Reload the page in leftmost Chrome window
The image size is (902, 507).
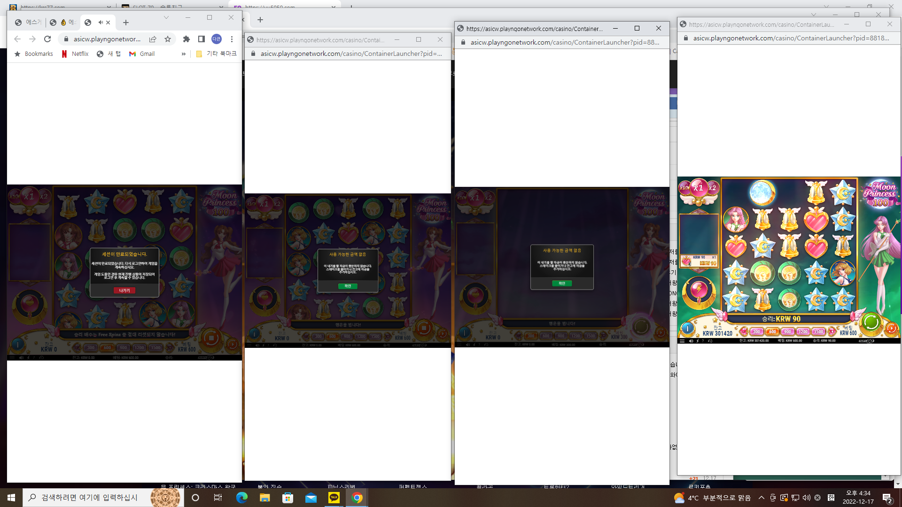click(x=47, y=39)
